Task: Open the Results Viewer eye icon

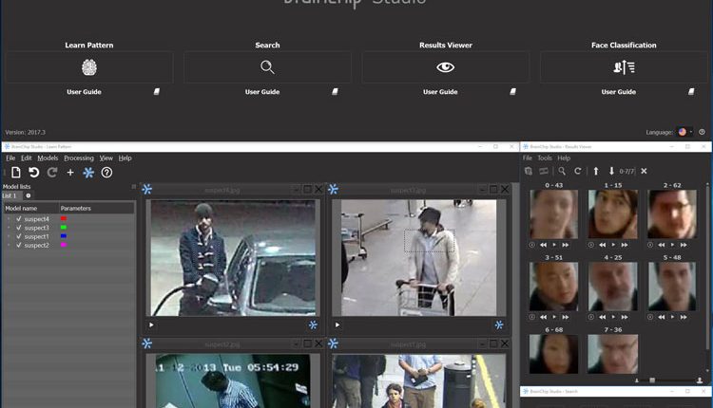Action: click(x=446, y=67)
